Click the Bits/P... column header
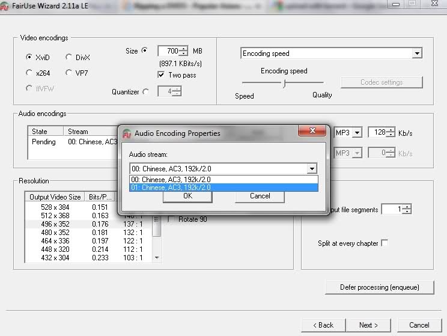447x336 pixels. (100, 197)
